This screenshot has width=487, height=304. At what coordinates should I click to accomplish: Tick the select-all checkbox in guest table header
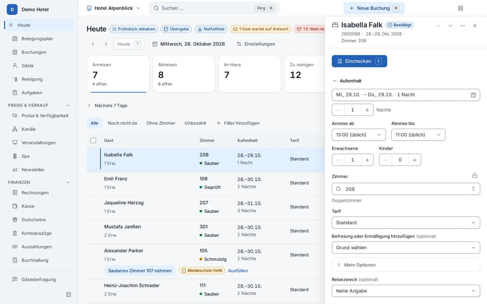pyautogui.click(x=93, y=141)
